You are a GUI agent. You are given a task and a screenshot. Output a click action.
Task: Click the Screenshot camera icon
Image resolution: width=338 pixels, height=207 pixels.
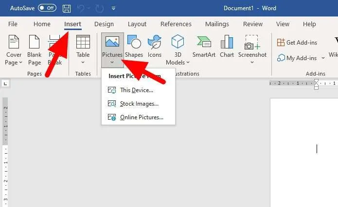(x=252, y=42)
